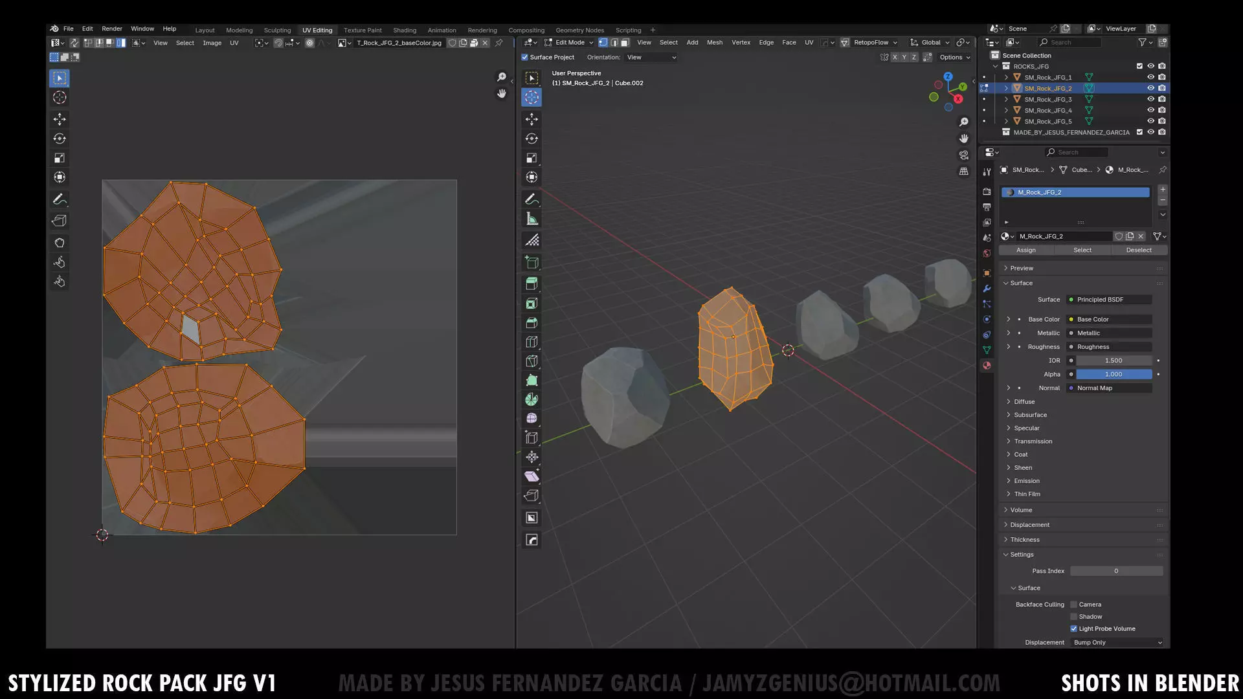Select the Spin tool
This screenshot has width=1243, height=699.
(532, 399)
